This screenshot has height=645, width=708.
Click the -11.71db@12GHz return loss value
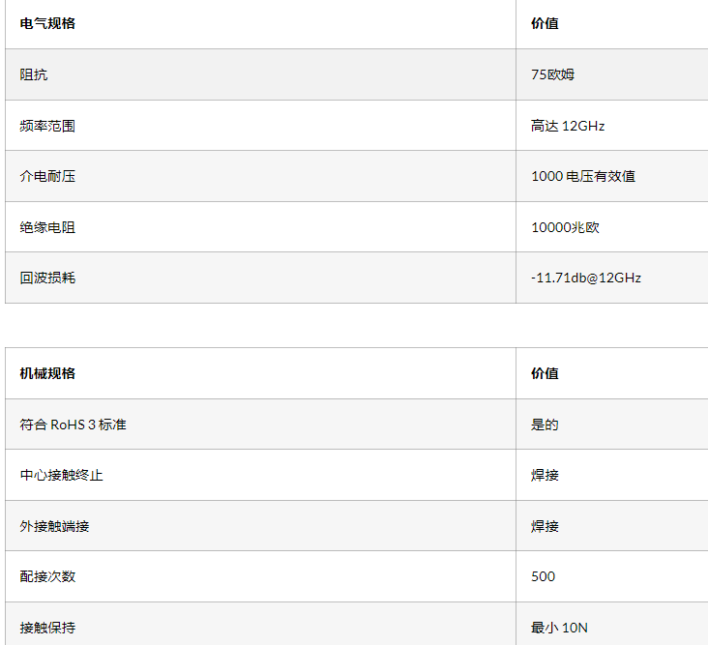click(586, 278)
